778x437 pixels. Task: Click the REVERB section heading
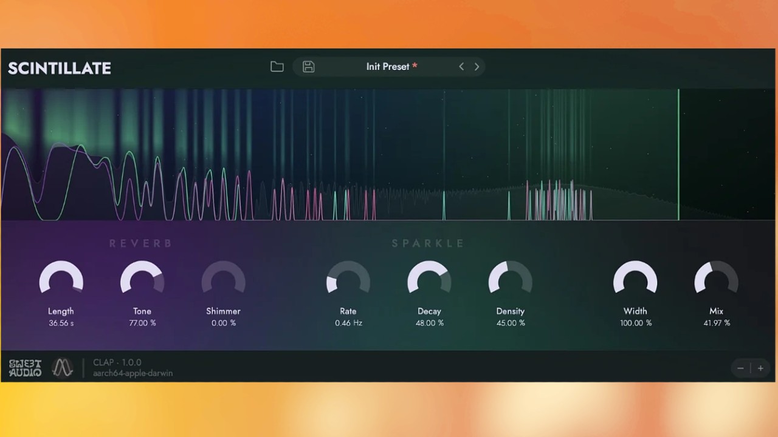tap(141, 243)
